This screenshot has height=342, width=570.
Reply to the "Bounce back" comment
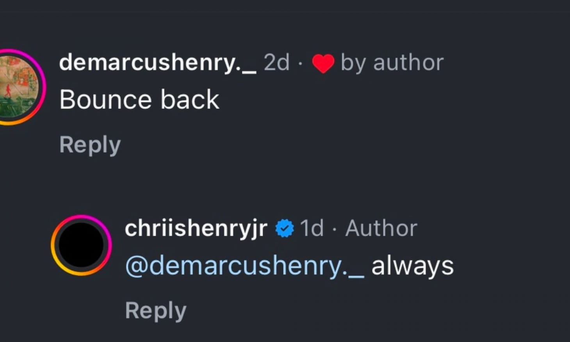point(90,145)
